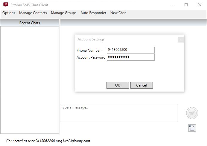Click the Connected as user status text

click(x=48, y=141)
